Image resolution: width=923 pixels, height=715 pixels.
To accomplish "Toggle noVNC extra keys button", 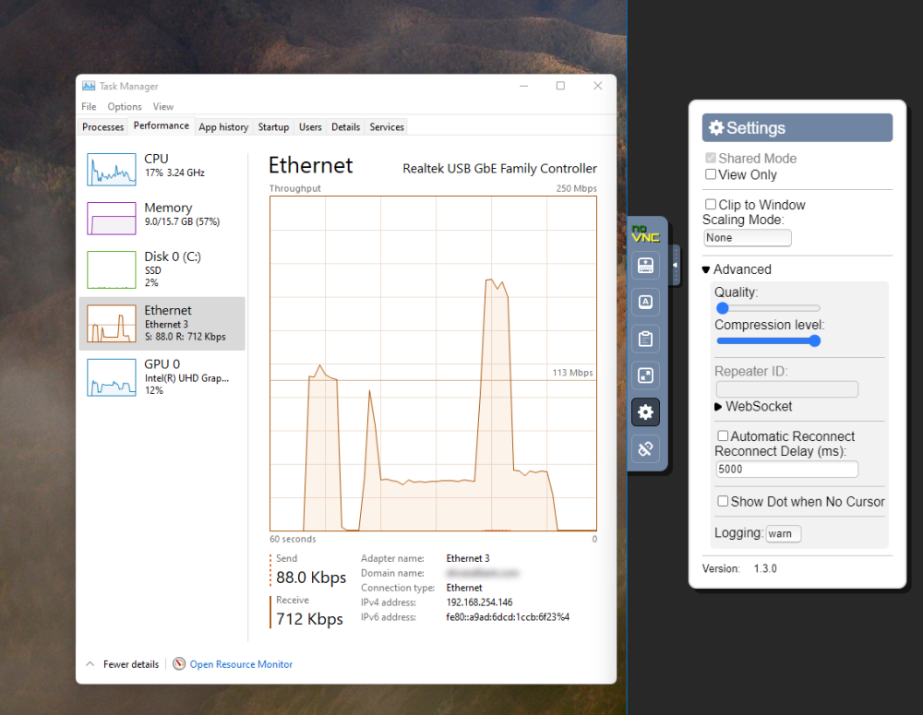I will tap(645, 302).
